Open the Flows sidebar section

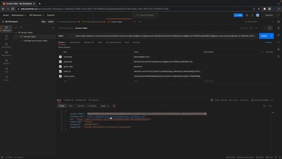[x=6, y=70]
